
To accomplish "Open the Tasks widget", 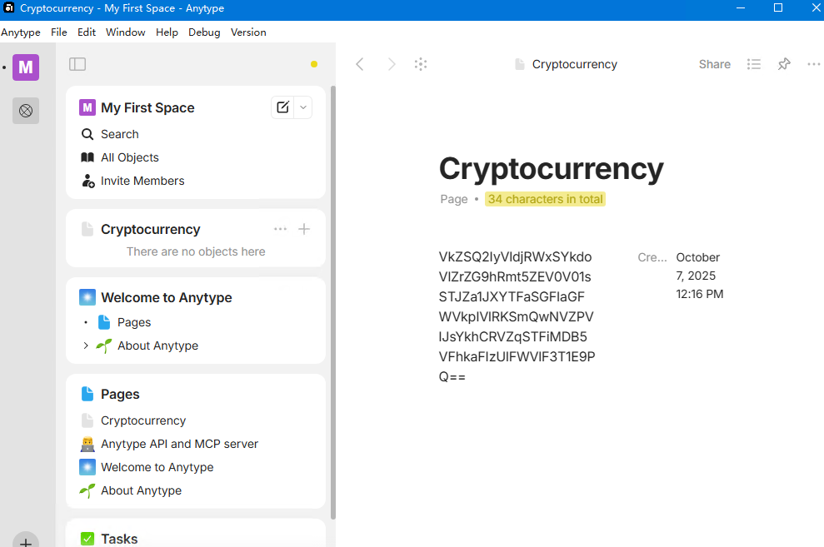I will (119, 539).
